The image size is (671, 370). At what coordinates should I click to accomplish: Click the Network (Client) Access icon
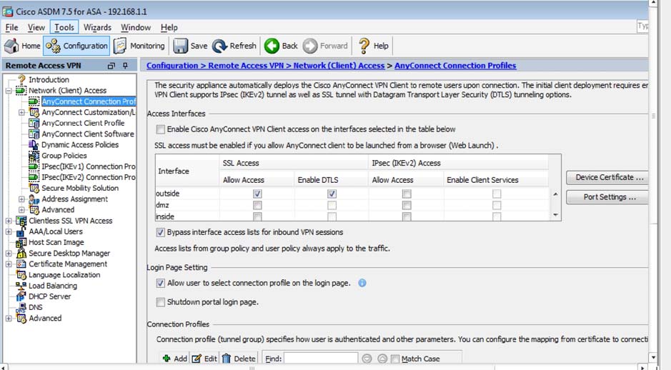pyautogui.click(x=21, y=91)
